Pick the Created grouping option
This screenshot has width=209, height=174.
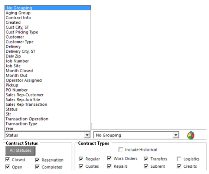(x=48, y=22)
